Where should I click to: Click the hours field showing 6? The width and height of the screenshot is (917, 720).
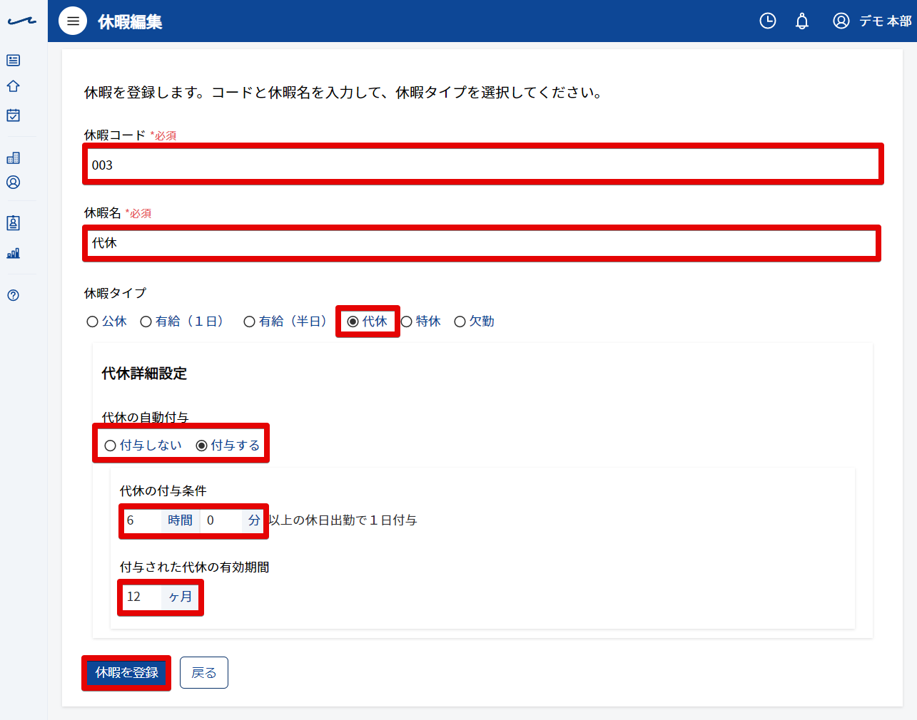point(141,520)
